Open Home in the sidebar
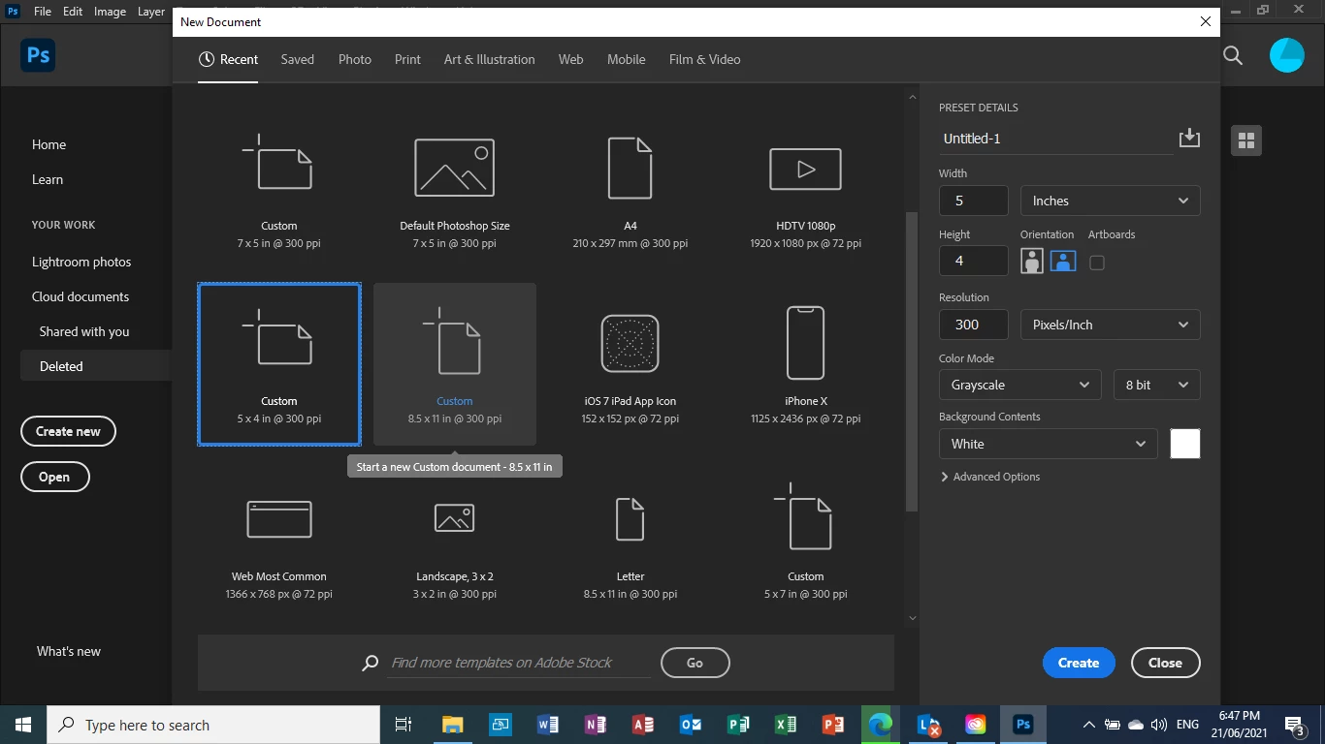 click(49, 144)
